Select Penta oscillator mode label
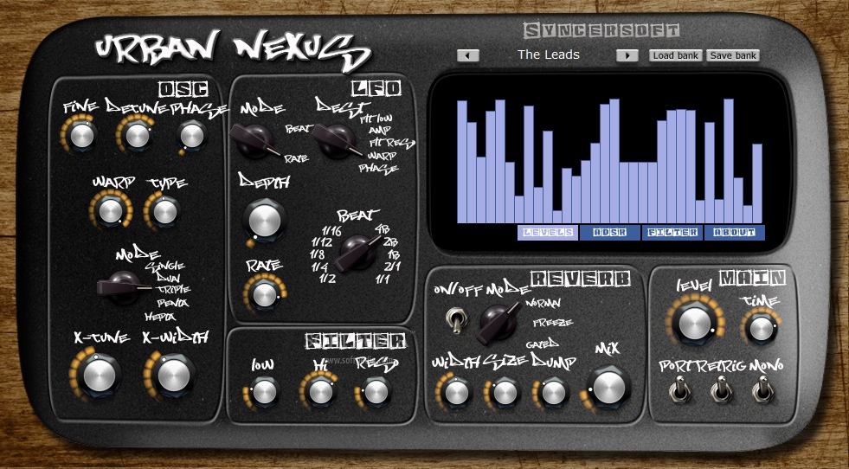The height and width of the screenshot is (469, 849). click(173, 303)
